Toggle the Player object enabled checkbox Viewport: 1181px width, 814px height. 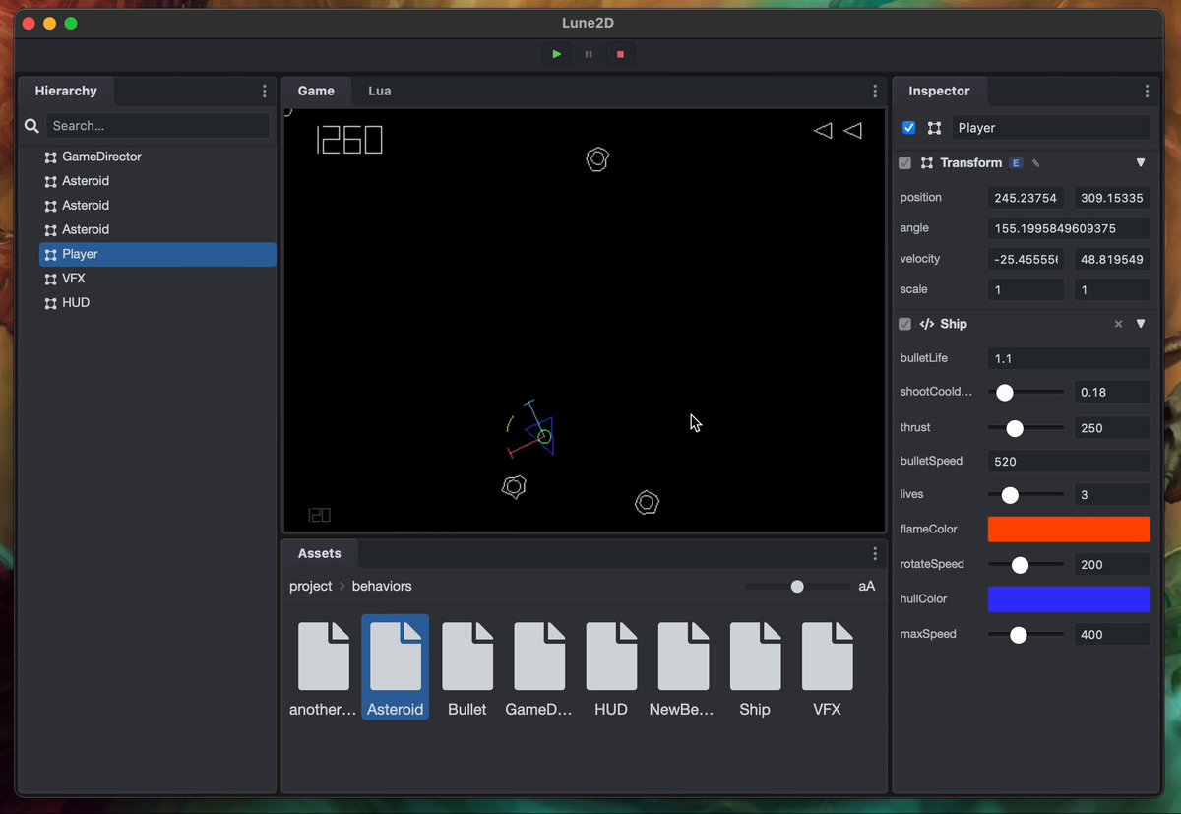point(908,128)
